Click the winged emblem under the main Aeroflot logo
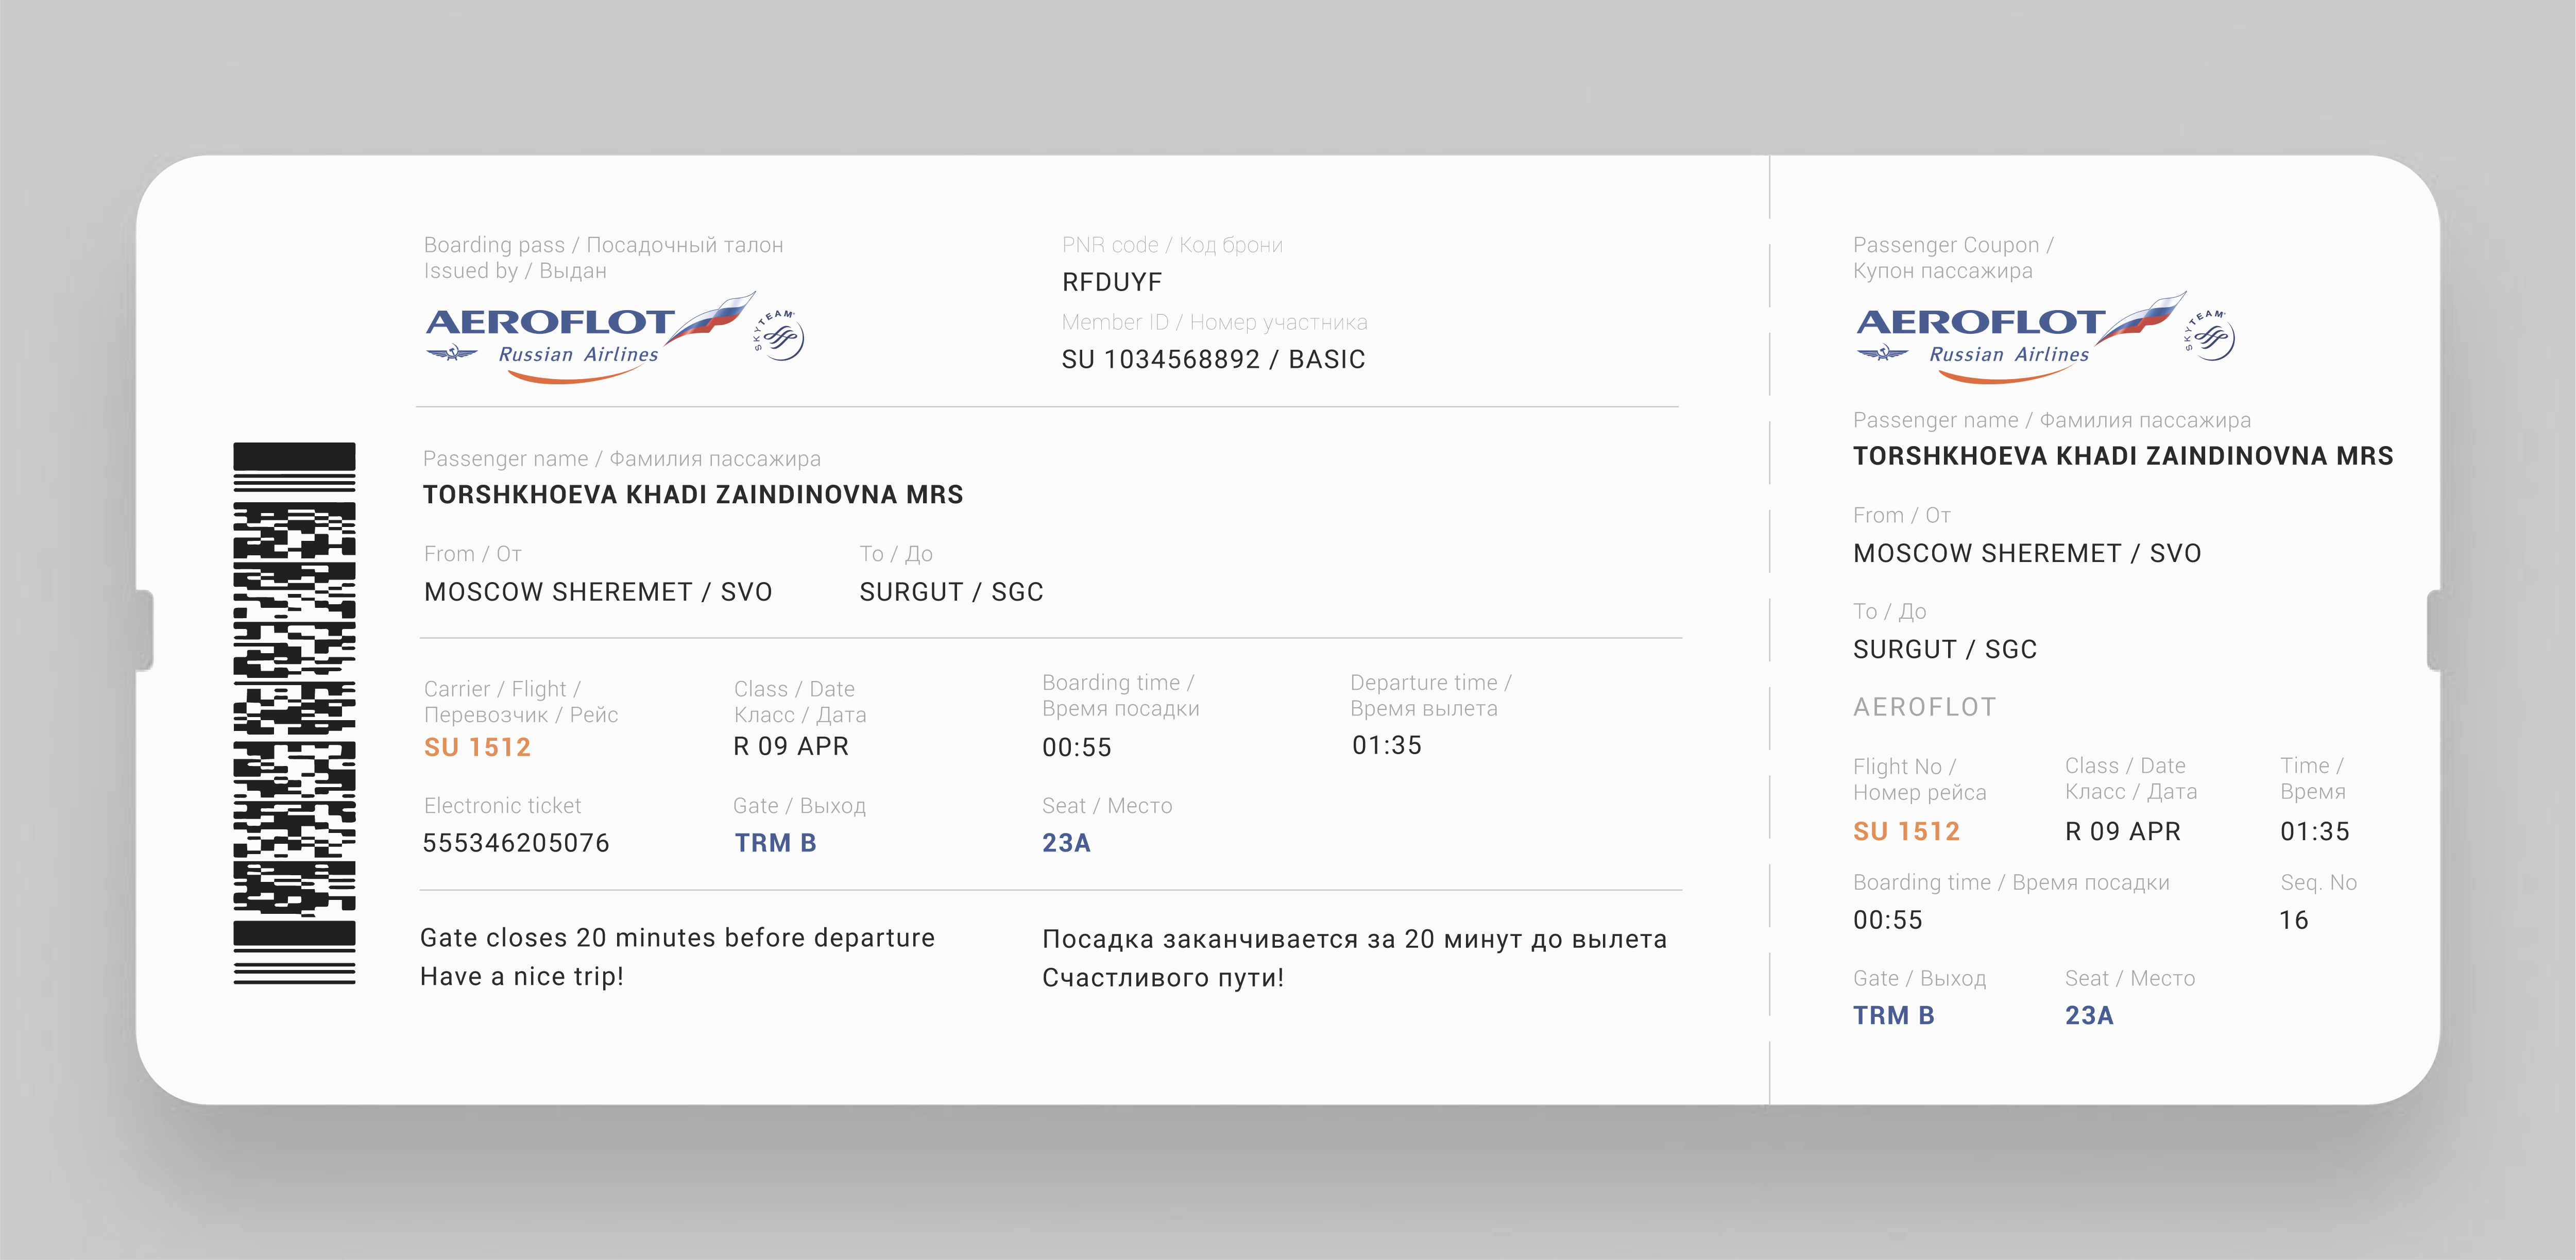The height and width of the screenshot is (1260, 2576). click(452, 353)
